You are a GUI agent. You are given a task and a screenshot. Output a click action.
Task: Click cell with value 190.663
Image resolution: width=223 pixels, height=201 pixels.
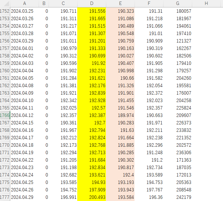point(149,115)
